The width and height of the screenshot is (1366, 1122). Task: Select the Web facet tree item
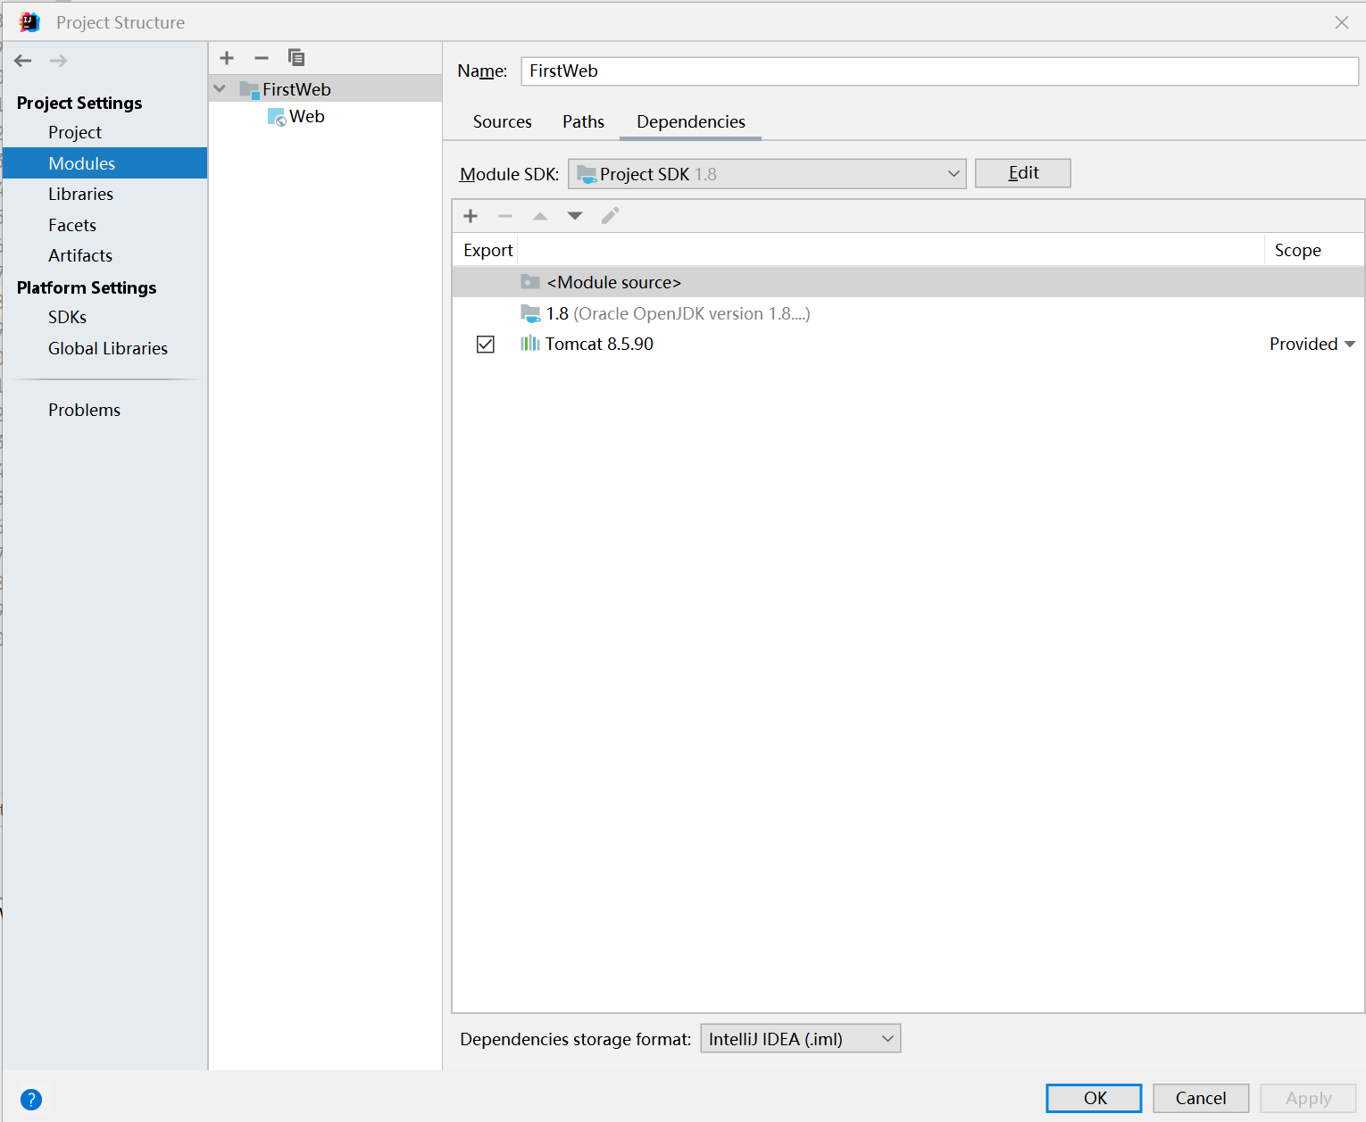pyautogui.click(x=326, y=117)
